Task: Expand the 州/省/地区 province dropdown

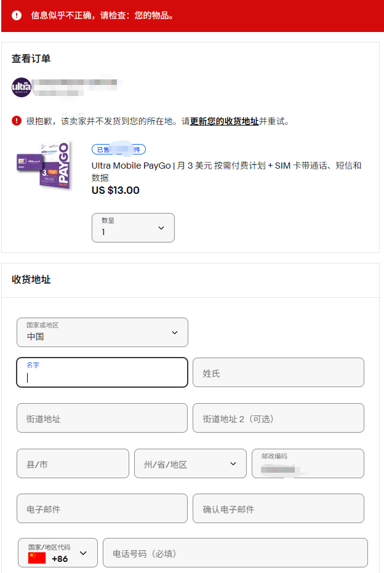Action: [190, 463]
